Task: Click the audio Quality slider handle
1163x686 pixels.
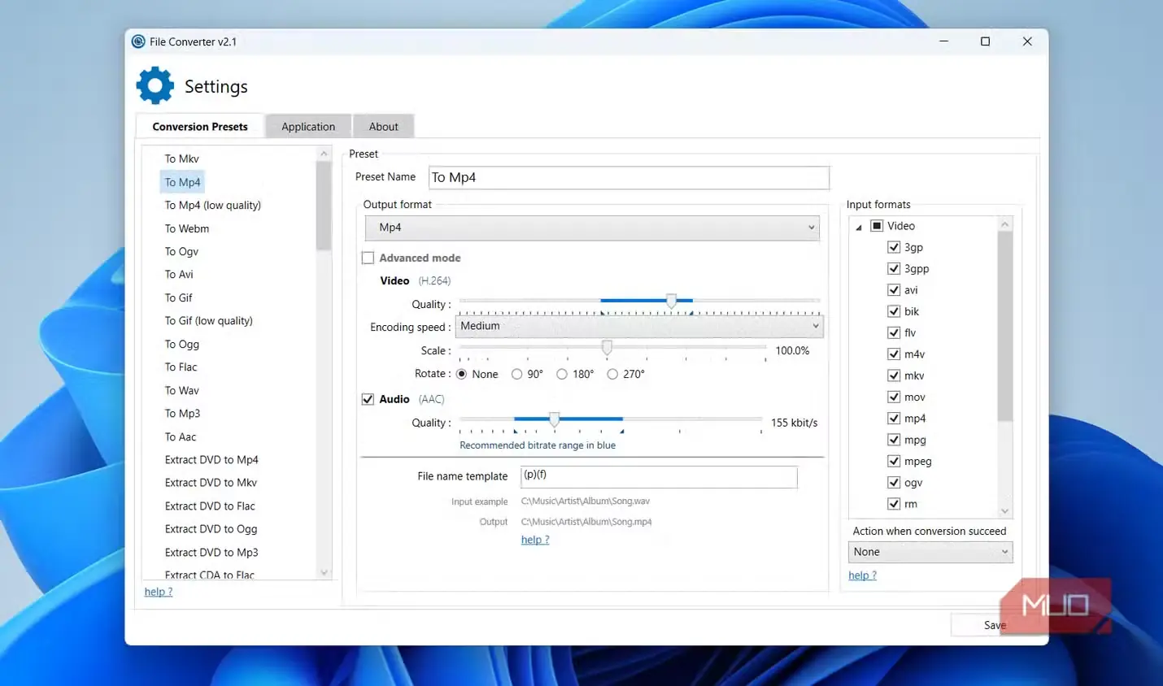Action: pyautogui.click(x=554, y=419)
